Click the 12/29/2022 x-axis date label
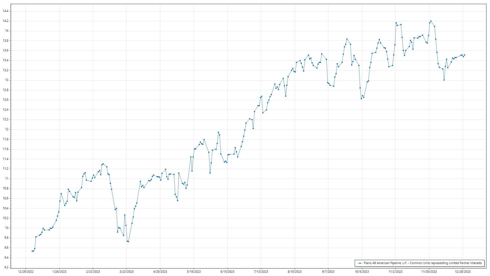The image size is (490, 276). tap(26, 272)
